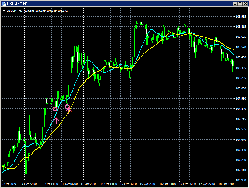
Task: Select the lower pink up arrow signal
Action: pos(56,121)
